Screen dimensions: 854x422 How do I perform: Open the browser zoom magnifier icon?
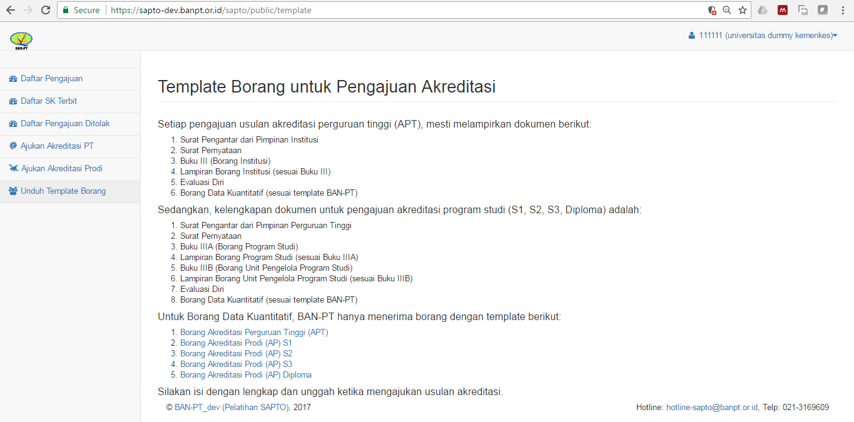click(x=727, y=10)
